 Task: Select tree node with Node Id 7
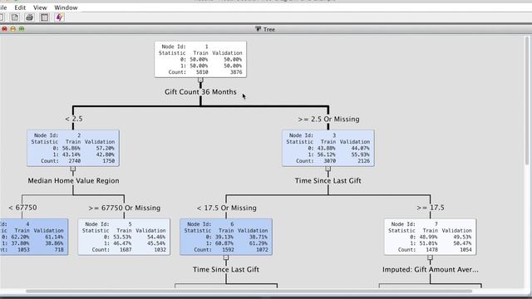[x=431, y=237]
